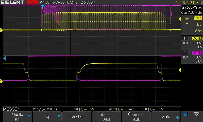The width and height of the screenshot is (203, 122).
Task: Select the channel 2 info box
Action: pyautogui.click(x=192, y=57)
